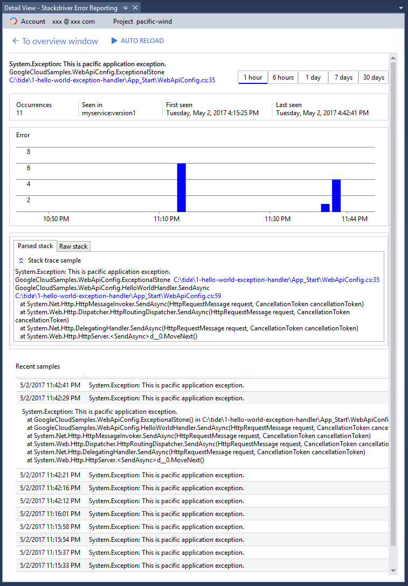The width and height of the screenshot is (408, 586).
Task: Switch to the Raw stack tab
Action: coord(73,246)
